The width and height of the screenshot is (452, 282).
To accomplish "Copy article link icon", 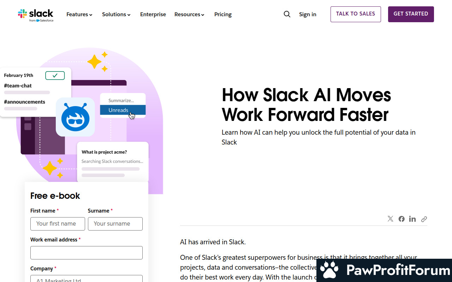I will [424, 219].
